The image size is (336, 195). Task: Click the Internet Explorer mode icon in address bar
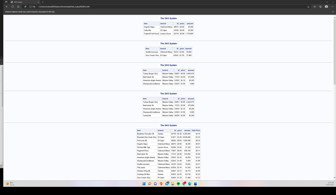click(25, 7)
